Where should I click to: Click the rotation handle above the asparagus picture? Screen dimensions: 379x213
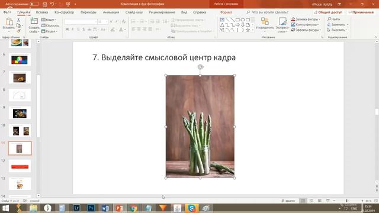pyautogui.click(x=200, y=67)
